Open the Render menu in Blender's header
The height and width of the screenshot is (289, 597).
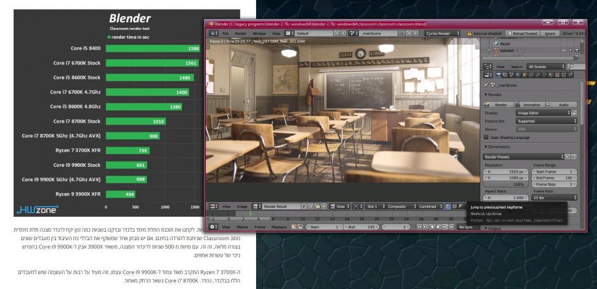pyautogui.click(x=241, y=33)
